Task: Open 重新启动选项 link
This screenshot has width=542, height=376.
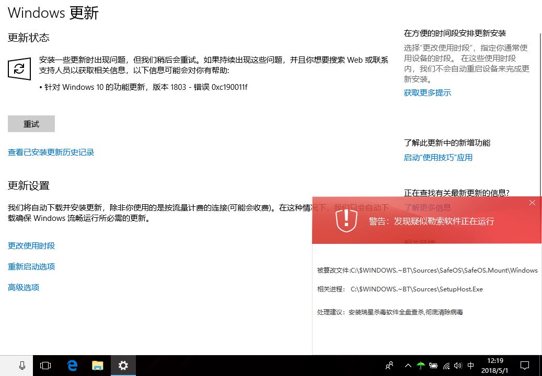Action: click(x=31, y=266)
